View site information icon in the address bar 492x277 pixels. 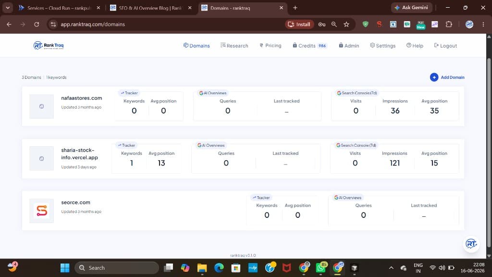[53, 24]
